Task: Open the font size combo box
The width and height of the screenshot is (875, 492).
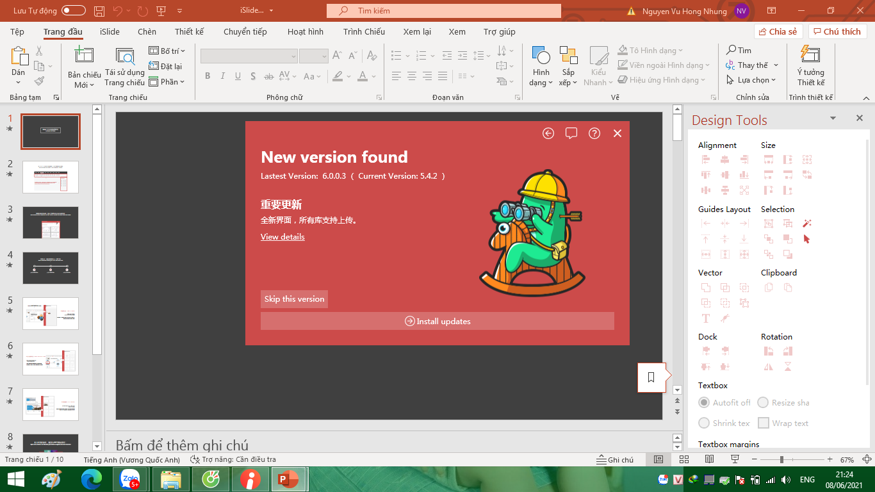Action: point(314,56)
